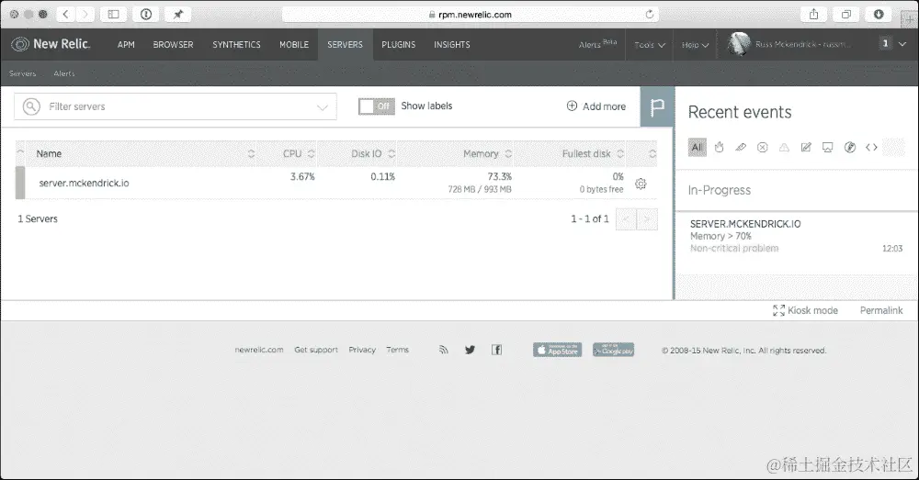Screen dimensions: 919x480
Task: Expand the Filter servers dropdown arrow
Action: pyautogui.click(x=323, y=107)
